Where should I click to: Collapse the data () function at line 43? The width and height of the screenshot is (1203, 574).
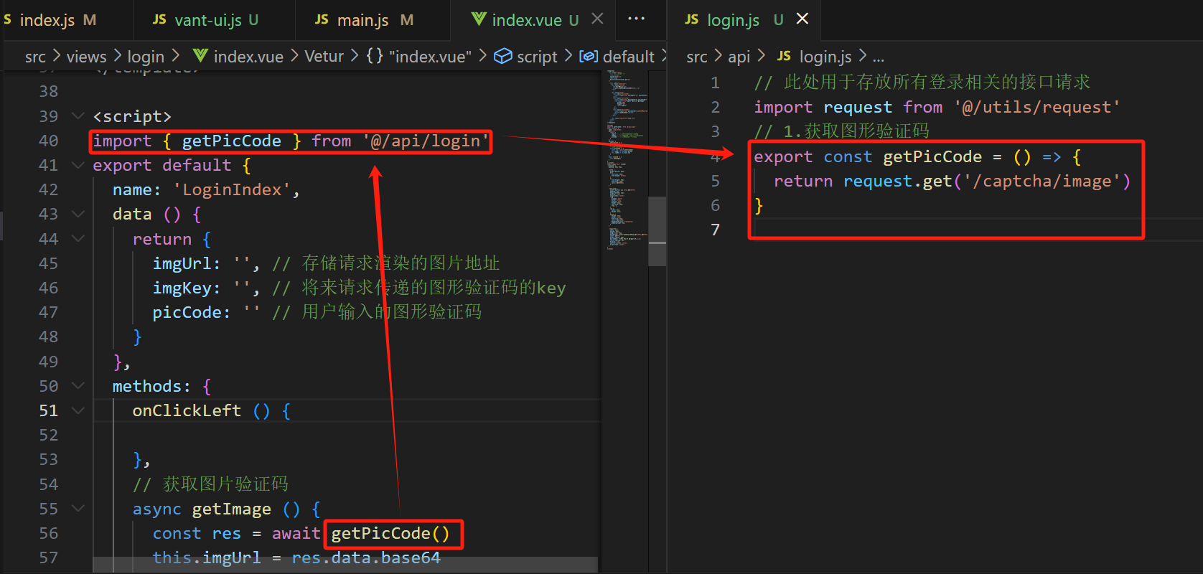click(78, 214)
